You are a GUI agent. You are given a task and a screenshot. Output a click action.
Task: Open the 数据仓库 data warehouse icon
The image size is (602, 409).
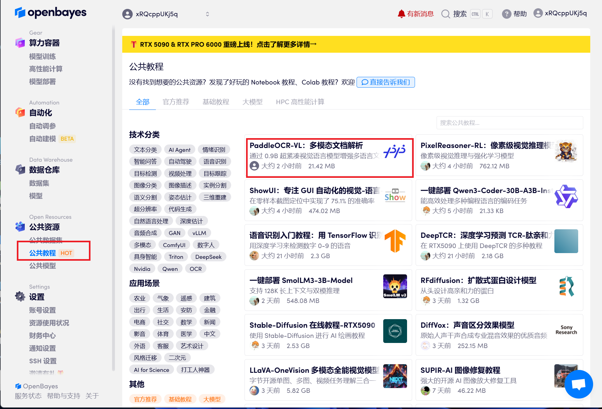tap(20, 170)
